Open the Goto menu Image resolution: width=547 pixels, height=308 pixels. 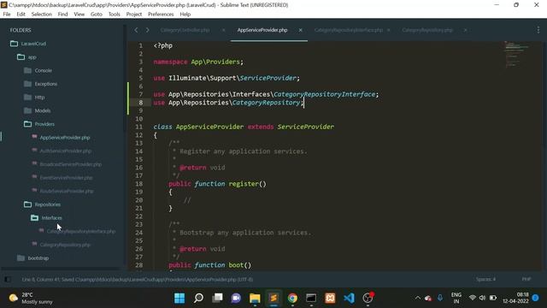[x=97, y=15]
